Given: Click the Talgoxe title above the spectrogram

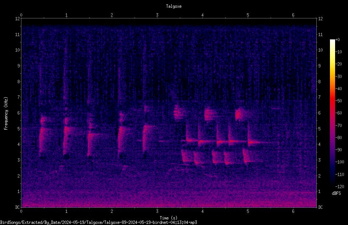Looking at the screenshot, I should point(174,6).
